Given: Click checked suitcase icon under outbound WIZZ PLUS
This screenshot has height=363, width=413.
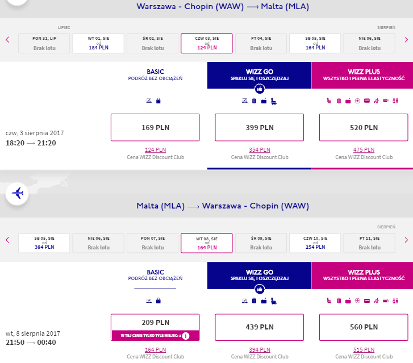Looking at the screenshot, I should [x=339, y=101].
